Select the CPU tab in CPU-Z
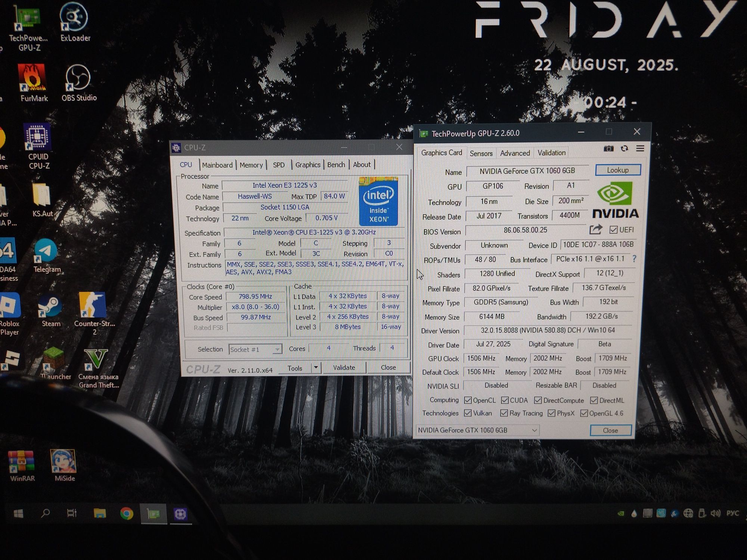This screenshot has height=560, width=747. (186, 165)
